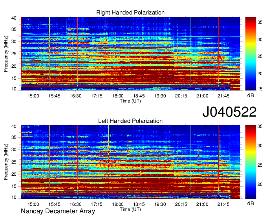
Task: Click the 'Nancay Decameter Array' caption
Action: coord(58,211)
